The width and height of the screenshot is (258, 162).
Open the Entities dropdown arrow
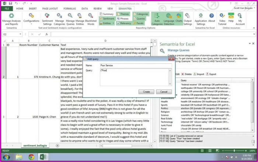coord(113,23)
